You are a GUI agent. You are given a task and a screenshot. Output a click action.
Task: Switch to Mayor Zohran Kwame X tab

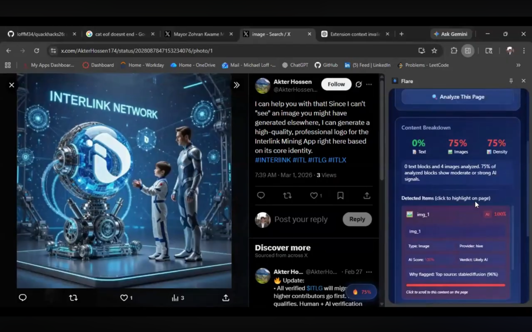pyautogui.click(x=199, y=34)
